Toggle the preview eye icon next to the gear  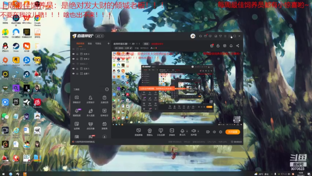point(214,132)
